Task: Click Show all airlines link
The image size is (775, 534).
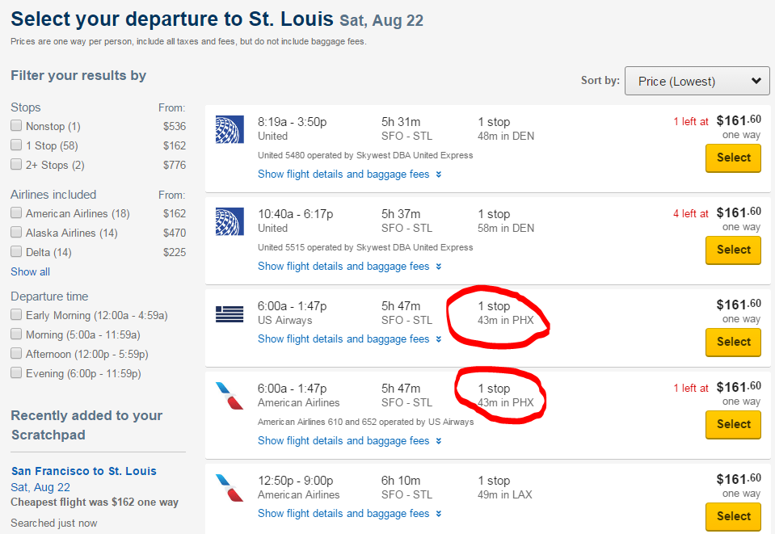Action: point(30,271)
